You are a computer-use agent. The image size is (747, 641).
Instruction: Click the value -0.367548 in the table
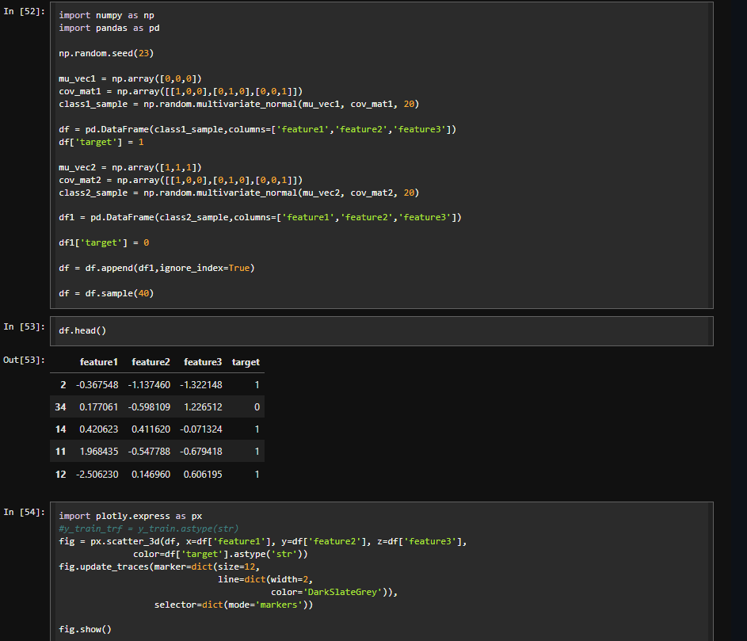97,385
